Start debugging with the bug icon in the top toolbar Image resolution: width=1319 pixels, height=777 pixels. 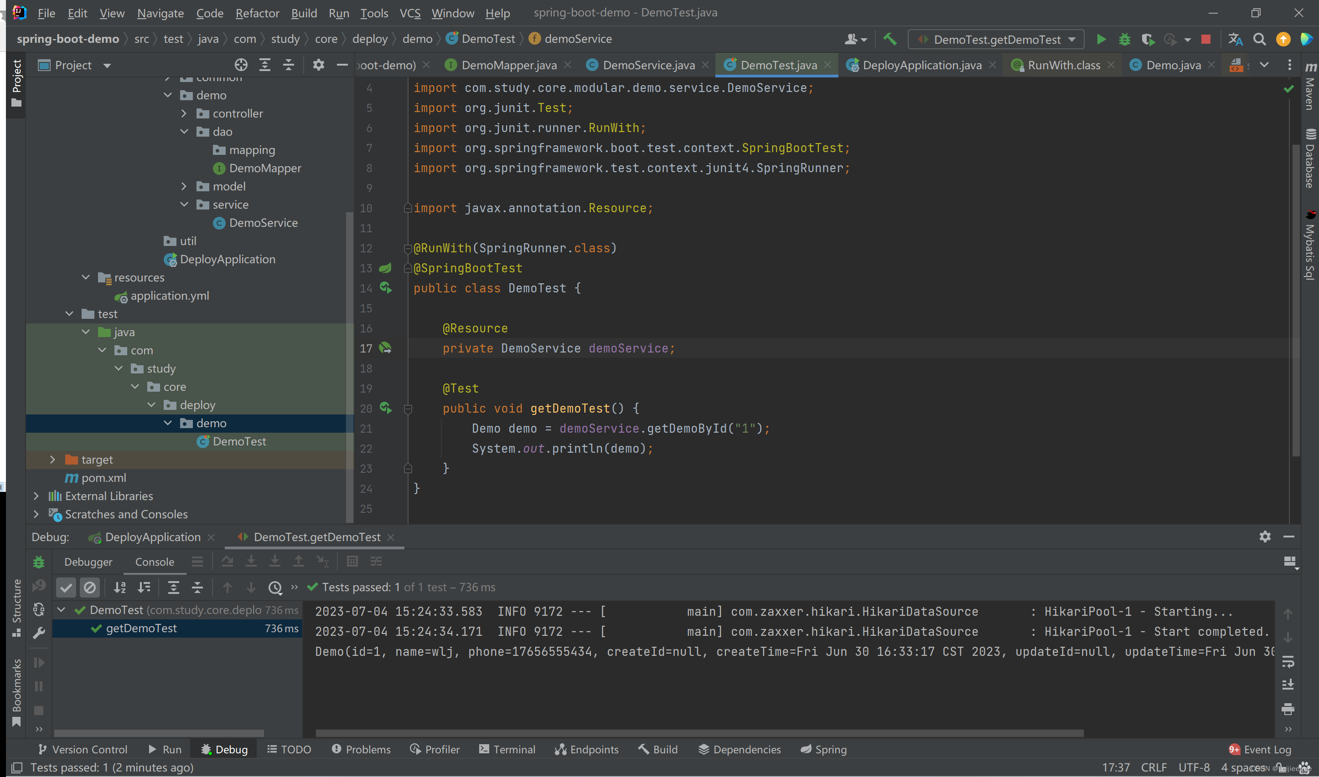coord(1125,39)
